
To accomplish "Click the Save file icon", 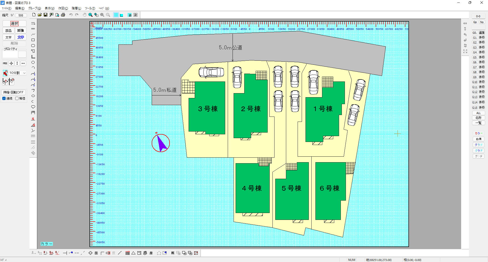I will [x=45, y=15].
